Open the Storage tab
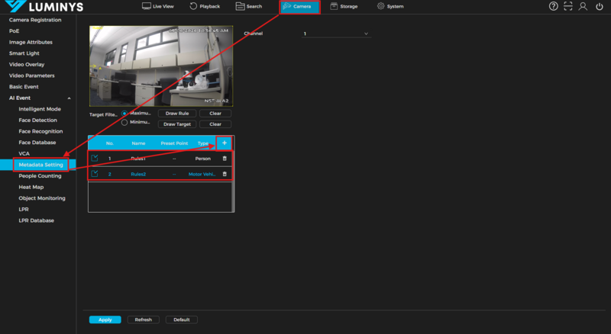 (x=344, y=6)
